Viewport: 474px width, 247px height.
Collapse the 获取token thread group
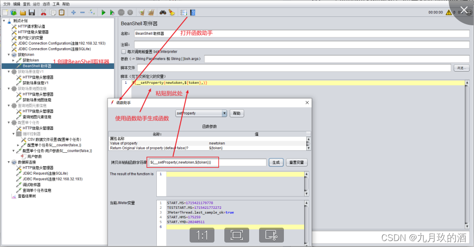click(9, 55)
